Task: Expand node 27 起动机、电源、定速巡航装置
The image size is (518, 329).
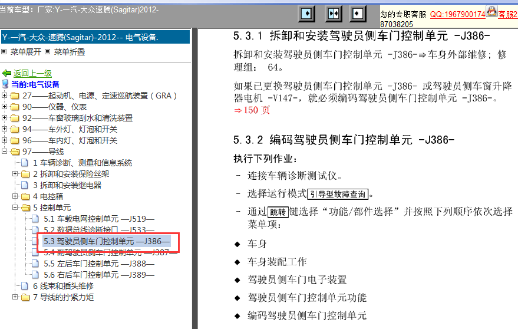Action: coord(4,96)
